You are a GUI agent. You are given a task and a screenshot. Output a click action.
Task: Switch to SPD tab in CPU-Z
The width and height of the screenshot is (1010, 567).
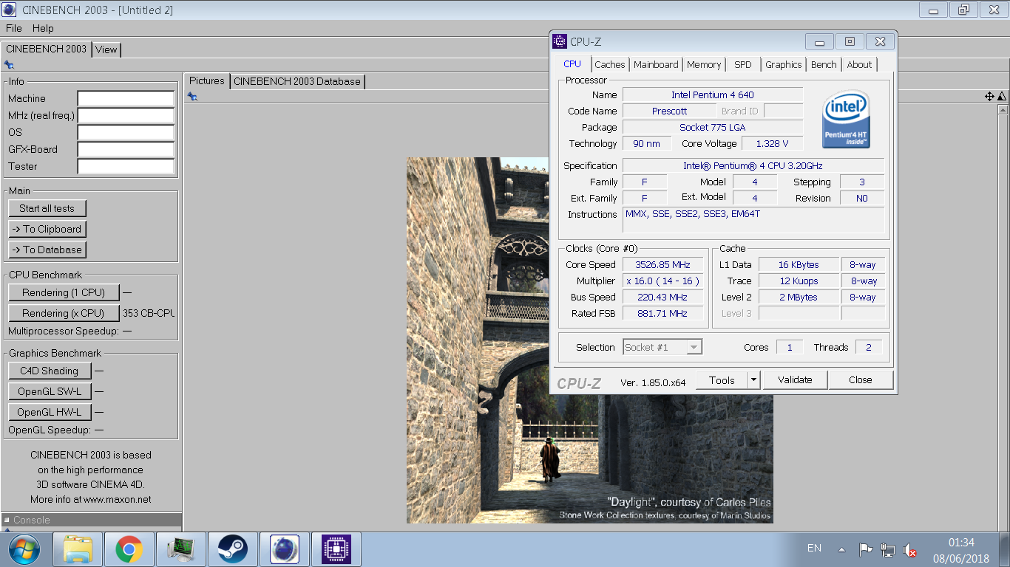point(743,64)
